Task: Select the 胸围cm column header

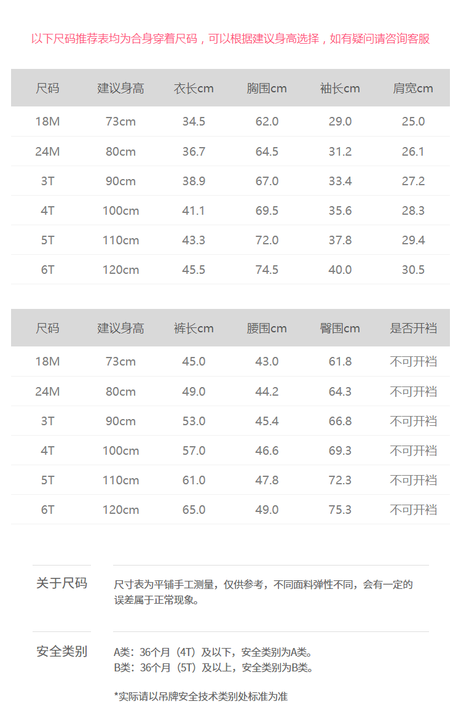Action: click(x=267, y=88)
